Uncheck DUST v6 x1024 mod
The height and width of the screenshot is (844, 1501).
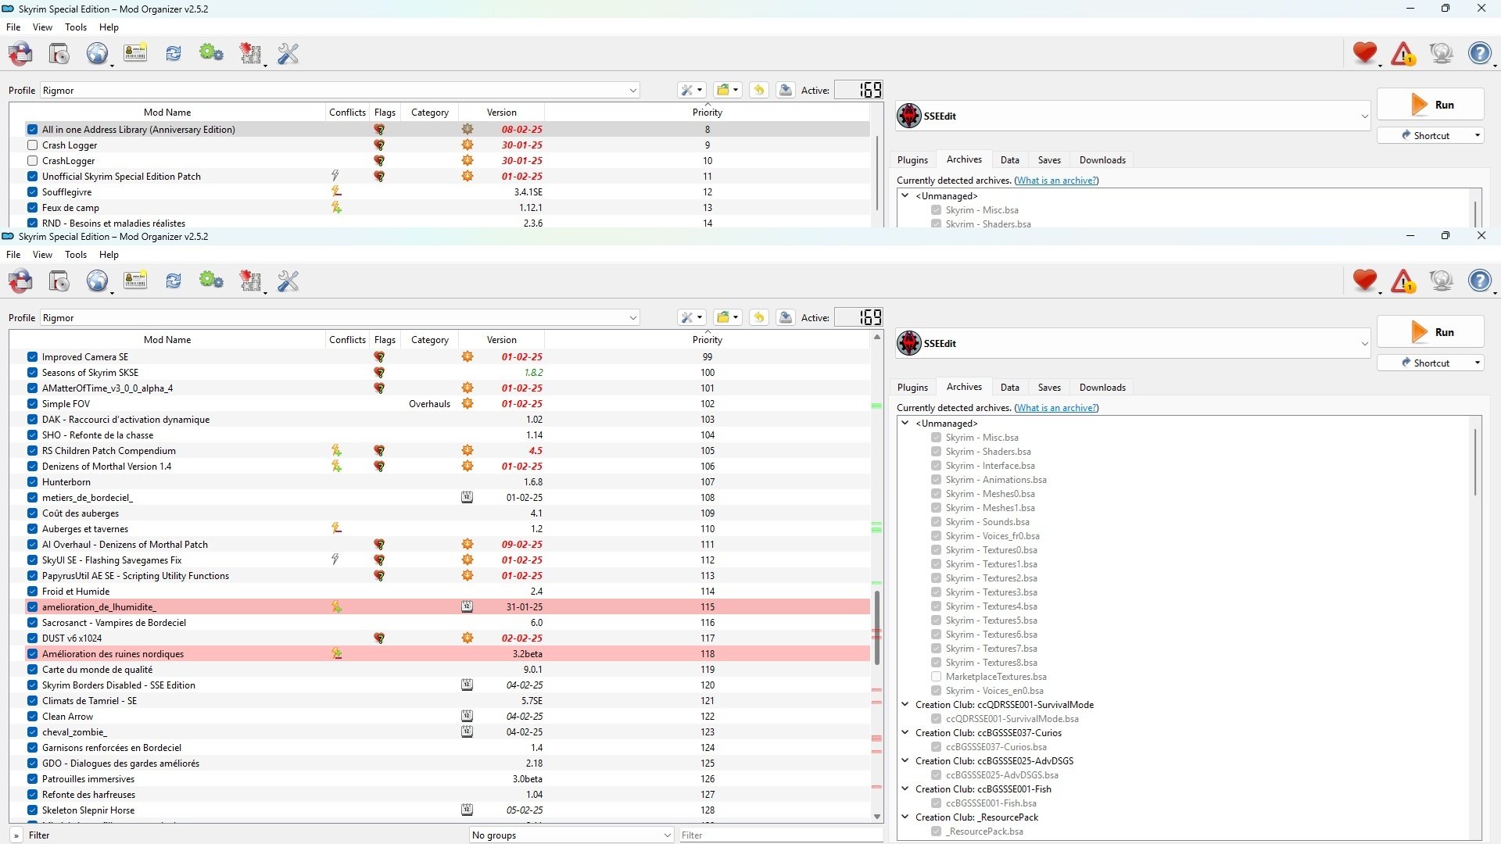[x=32, y=638]
